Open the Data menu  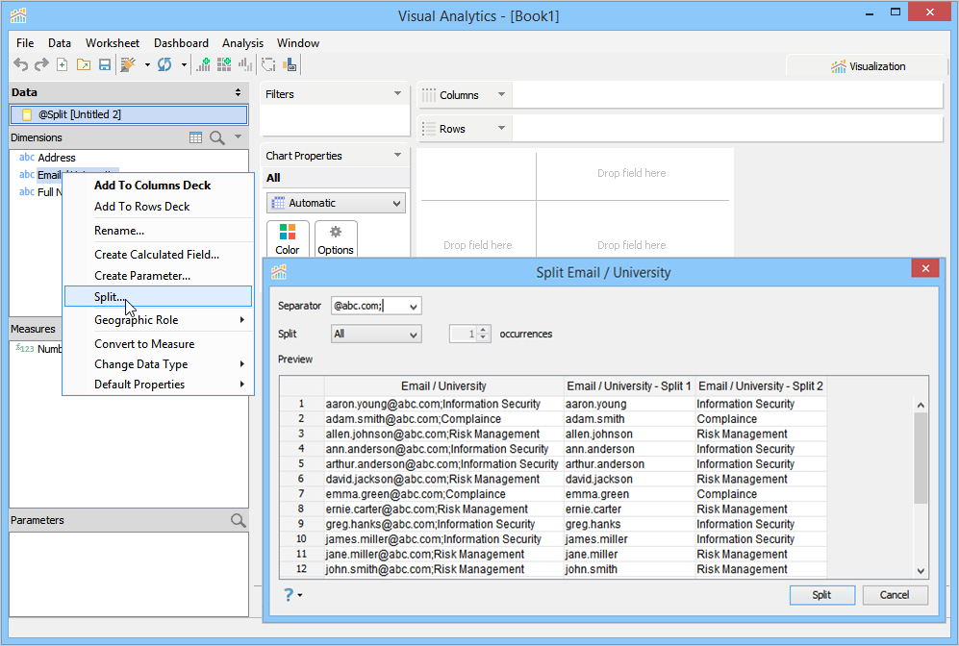(60, 43)
